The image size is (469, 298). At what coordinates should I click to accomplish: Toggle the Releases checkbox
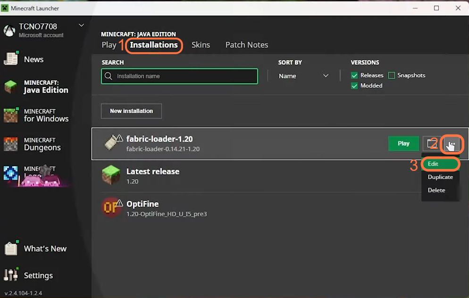[x=354, y=75]
